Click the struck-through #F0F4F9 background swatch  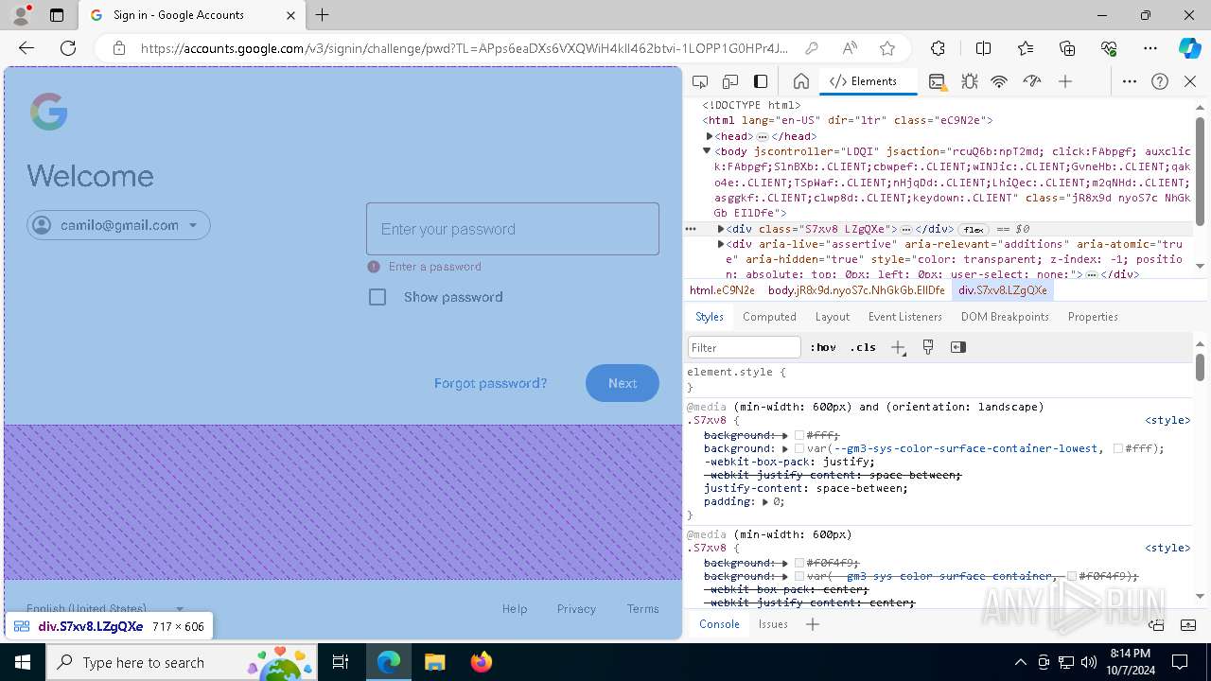coord(799,563)
